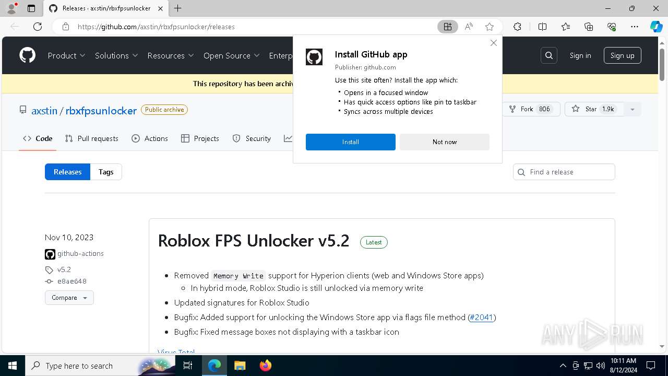This screenshot has height=376, width=668.
Task: Open the Roblox FPS Unlocker v5.2 release
Action: (254, 241)
